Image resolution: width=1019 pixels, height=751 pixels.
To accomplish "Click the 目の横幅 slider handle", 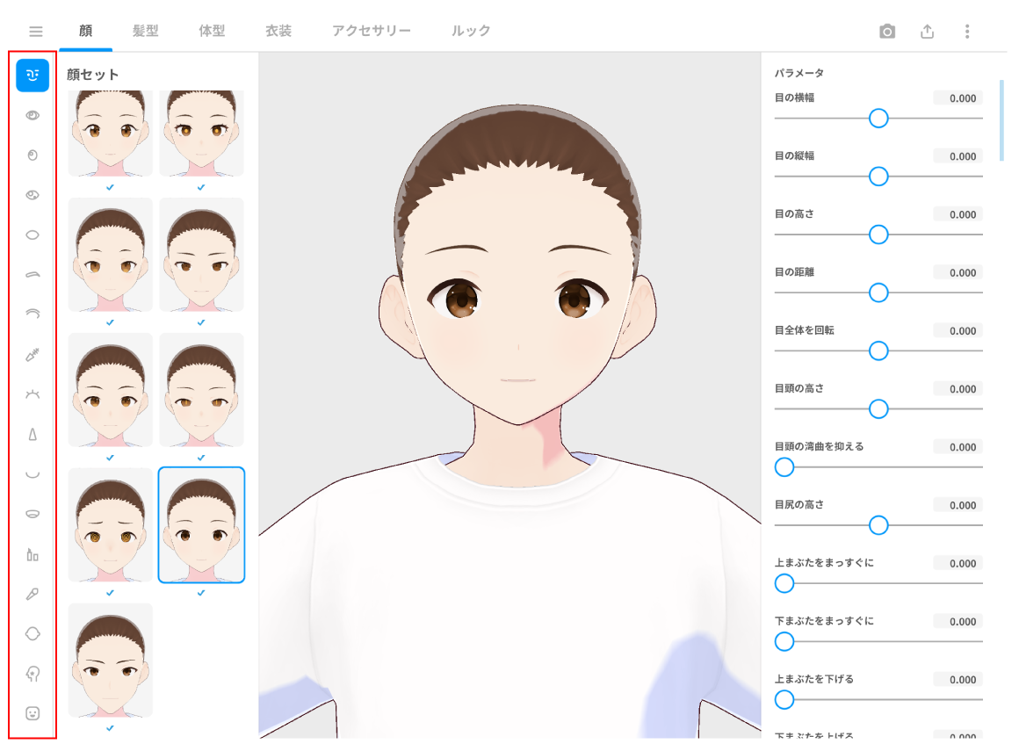I will (878, 119).
